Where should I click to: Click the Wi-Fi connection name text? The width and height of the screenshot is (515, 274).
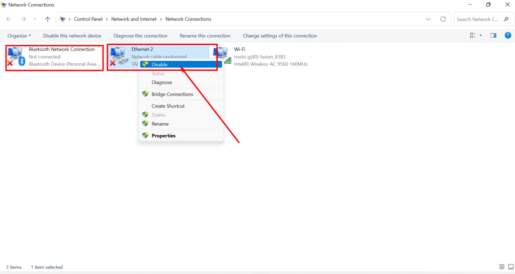coord(239,49)
